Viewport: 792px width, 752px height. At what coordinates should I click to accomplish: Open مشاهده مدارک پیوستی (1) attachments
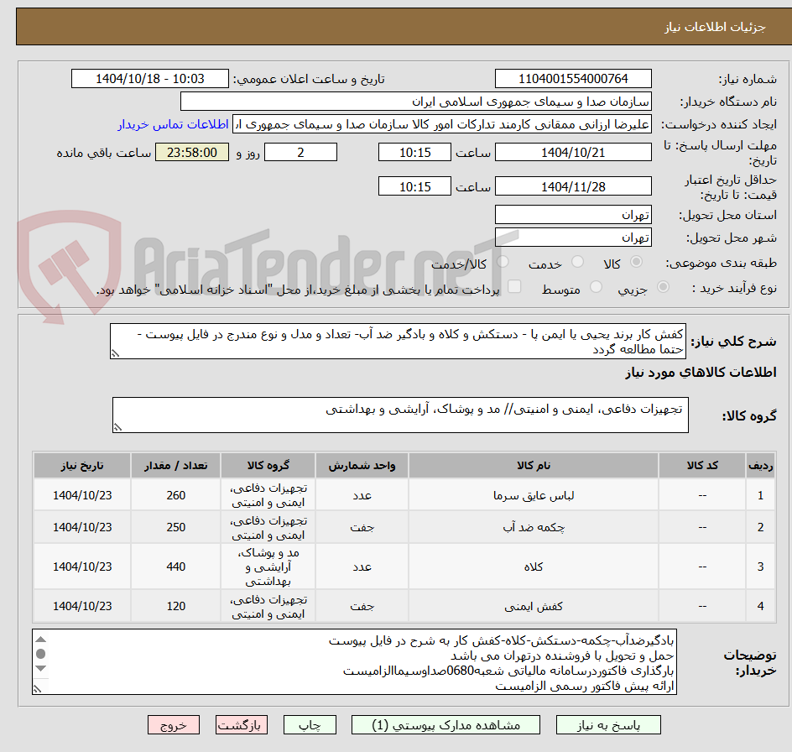445,725
